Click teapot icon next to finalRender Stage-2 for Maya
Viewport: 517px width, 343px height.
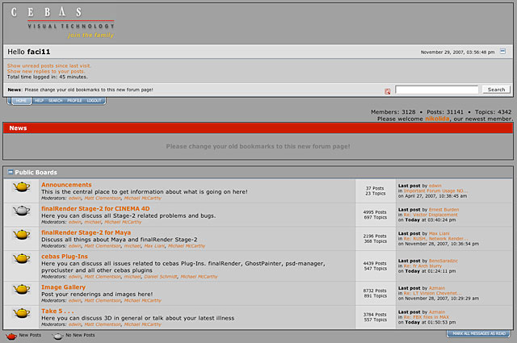click(x=22, y=235)
